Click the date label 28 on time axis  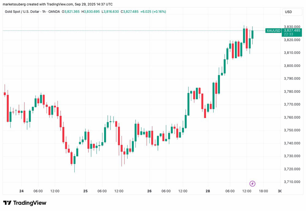pos(208,191)
